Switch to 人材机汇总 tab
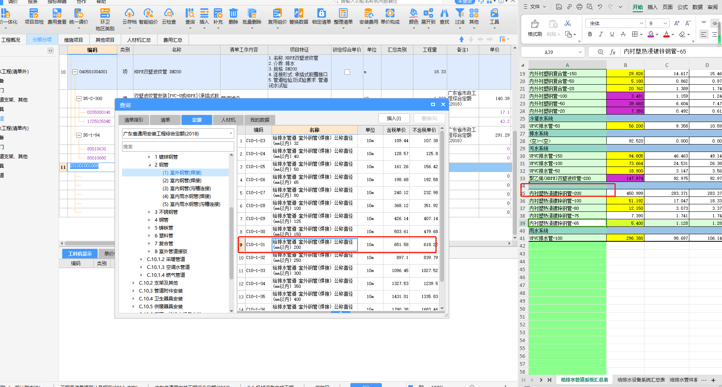Screen dimensions: 722x387 point(139,40)
